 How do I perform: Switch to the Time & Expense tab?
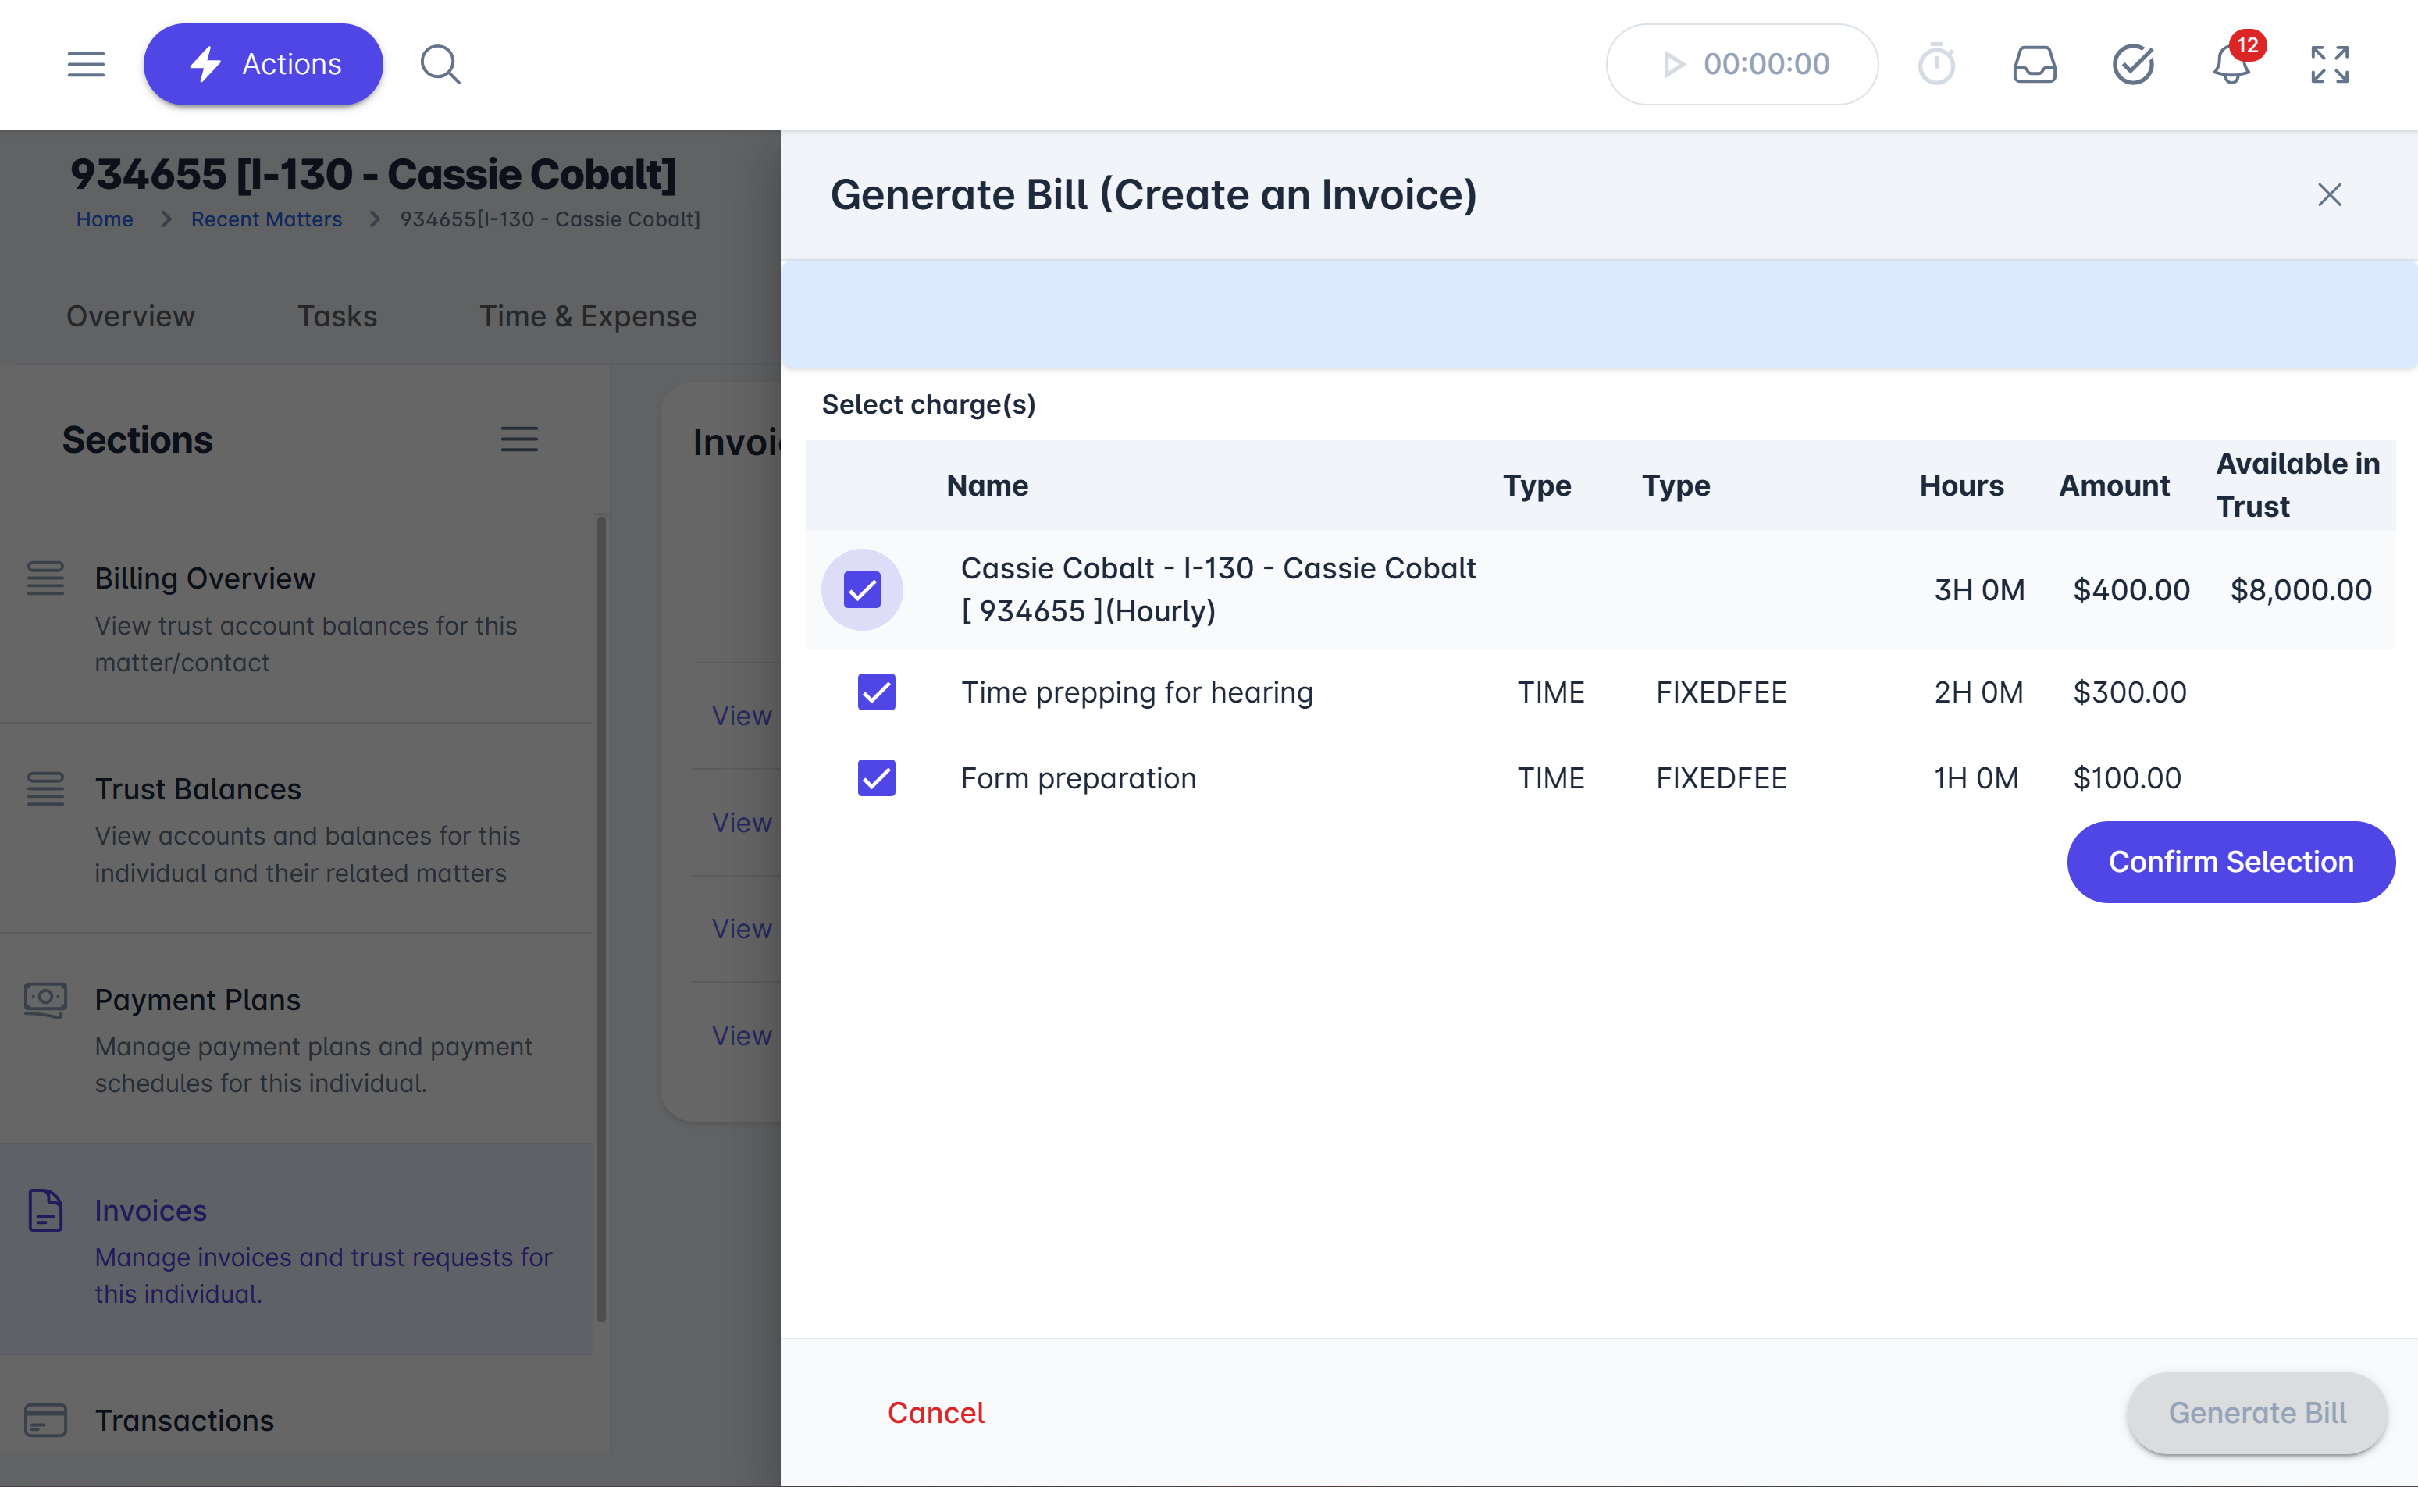click(x=588, y=315)
